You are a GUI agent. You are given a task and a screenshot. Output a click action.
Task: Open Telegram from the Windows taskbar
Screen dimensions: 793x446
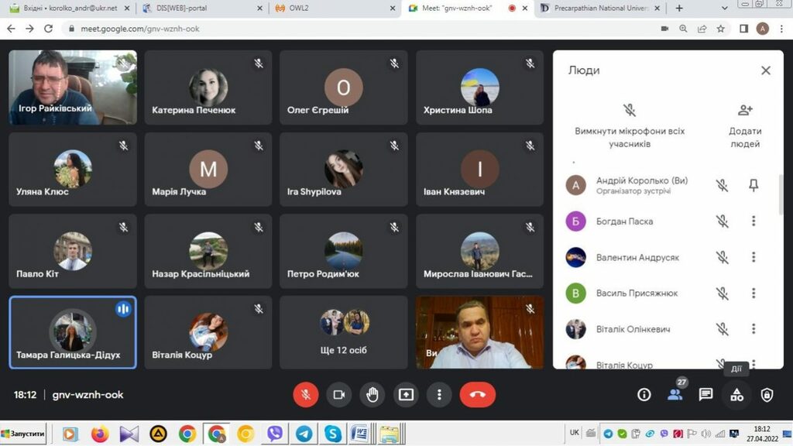pos(304,433)
